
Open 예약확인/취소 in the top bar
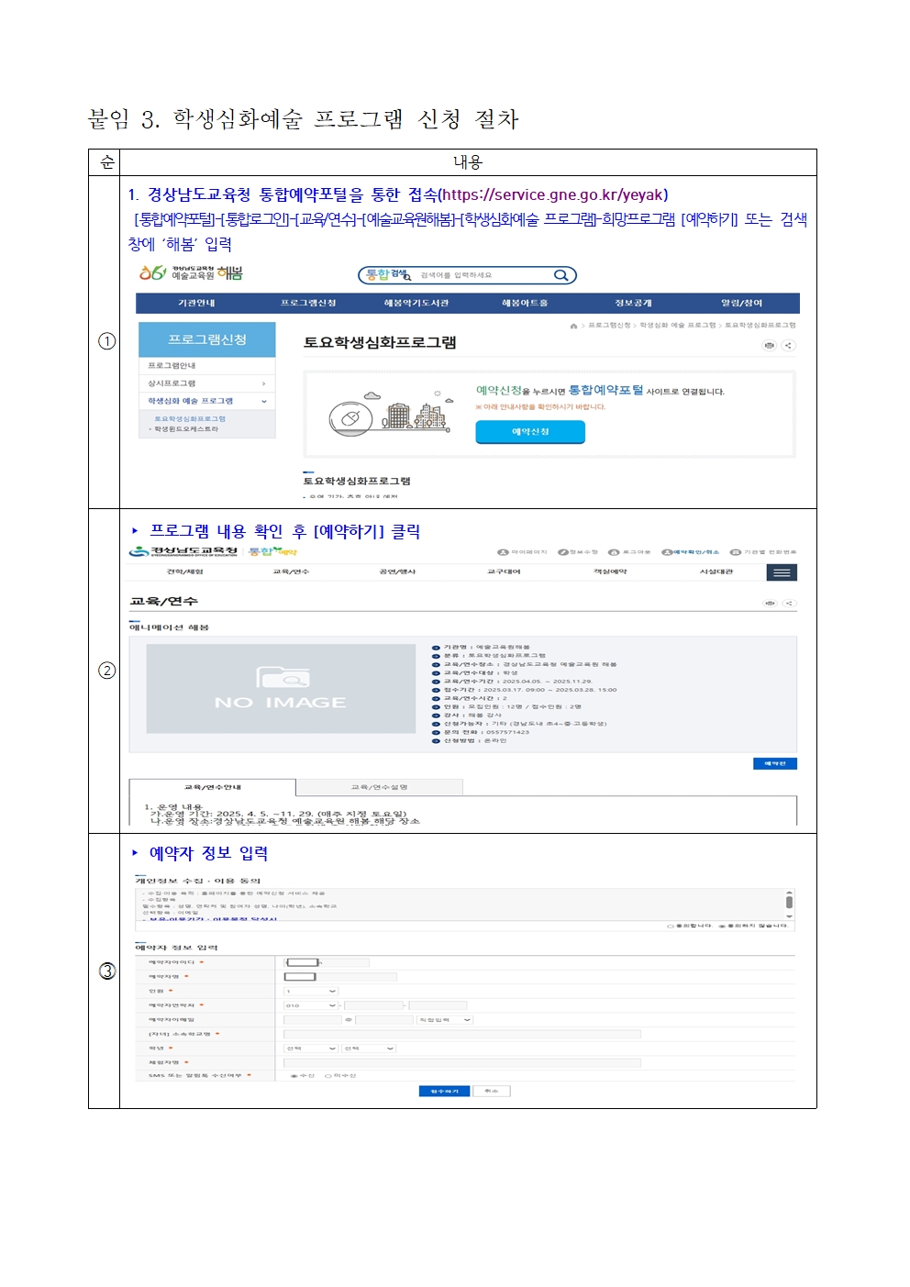pos(691,552)
